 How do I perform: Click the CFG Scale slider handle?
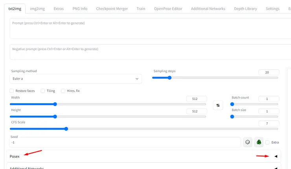pyautogui.click(x=66, y=129)
